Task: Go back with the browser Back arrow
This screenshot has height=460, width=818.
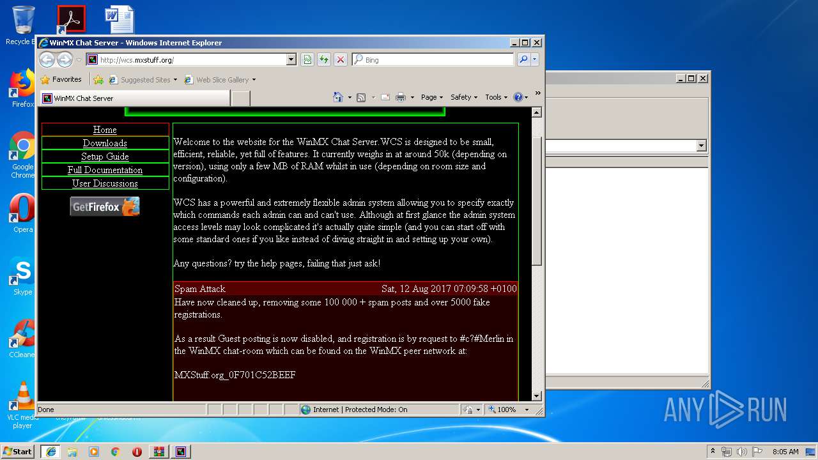Action: coord(47,59)
